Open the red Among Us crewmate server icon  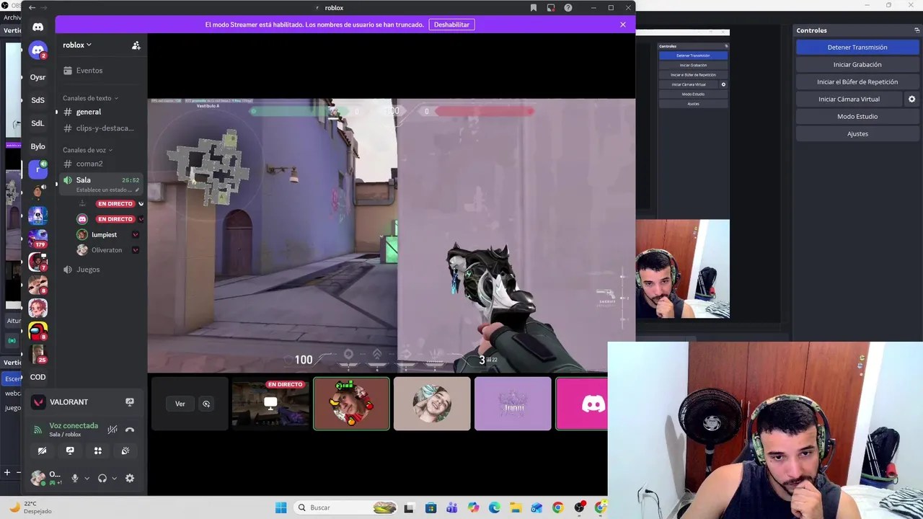(38, 331)
